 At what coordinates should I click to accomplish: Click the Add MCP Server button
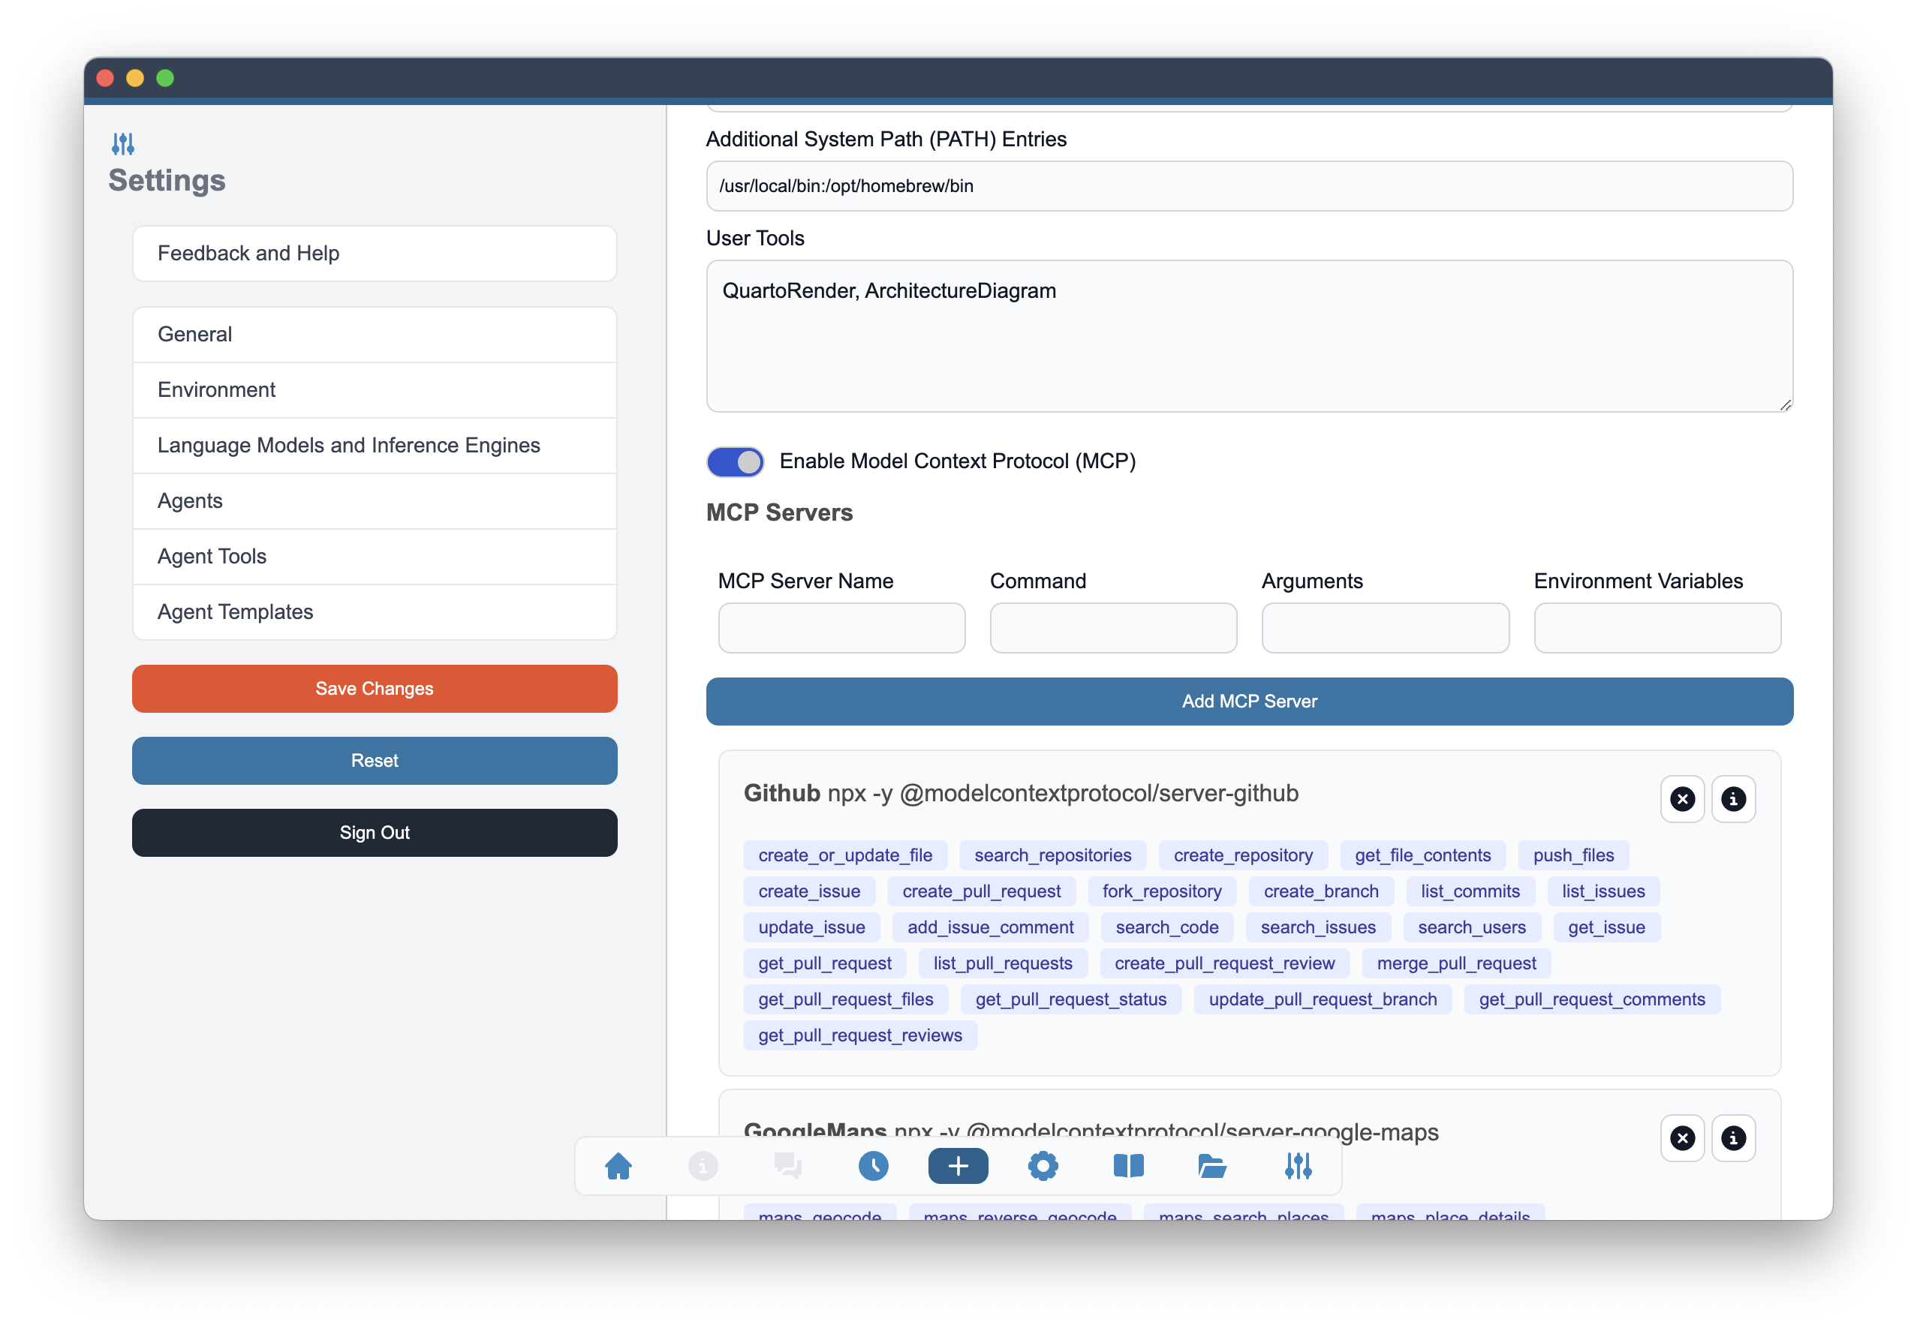pos(1249,702)
